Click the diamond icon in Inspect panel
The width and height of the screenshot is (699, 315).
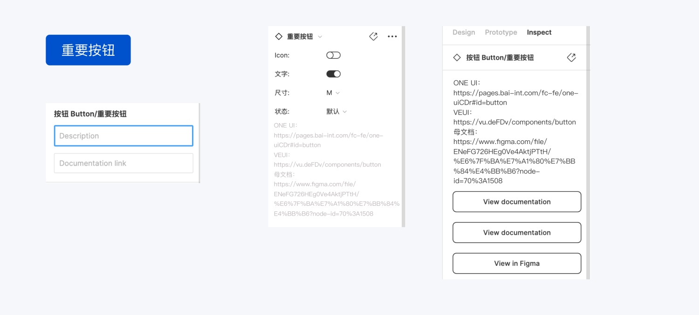point(457,58)
